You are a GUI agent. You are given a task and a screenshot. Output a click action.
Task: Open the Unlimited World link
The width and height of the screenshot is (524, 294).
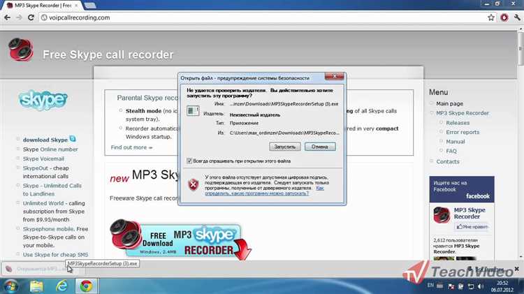coord(43,203)
